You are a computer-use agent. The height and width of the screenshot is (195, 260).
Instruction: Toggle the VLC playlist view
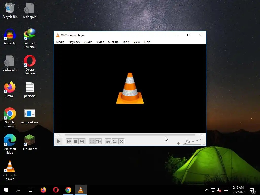pyautogui.click(x=108, y=141)
